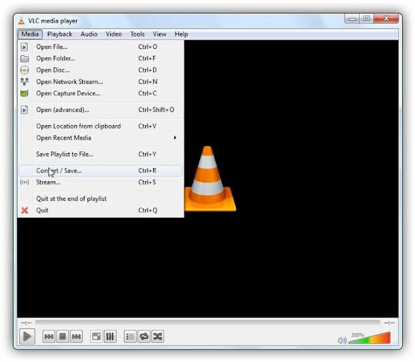Maximize the VLC window
This screenshot has width=415, height=362.
tap(366, 19)
